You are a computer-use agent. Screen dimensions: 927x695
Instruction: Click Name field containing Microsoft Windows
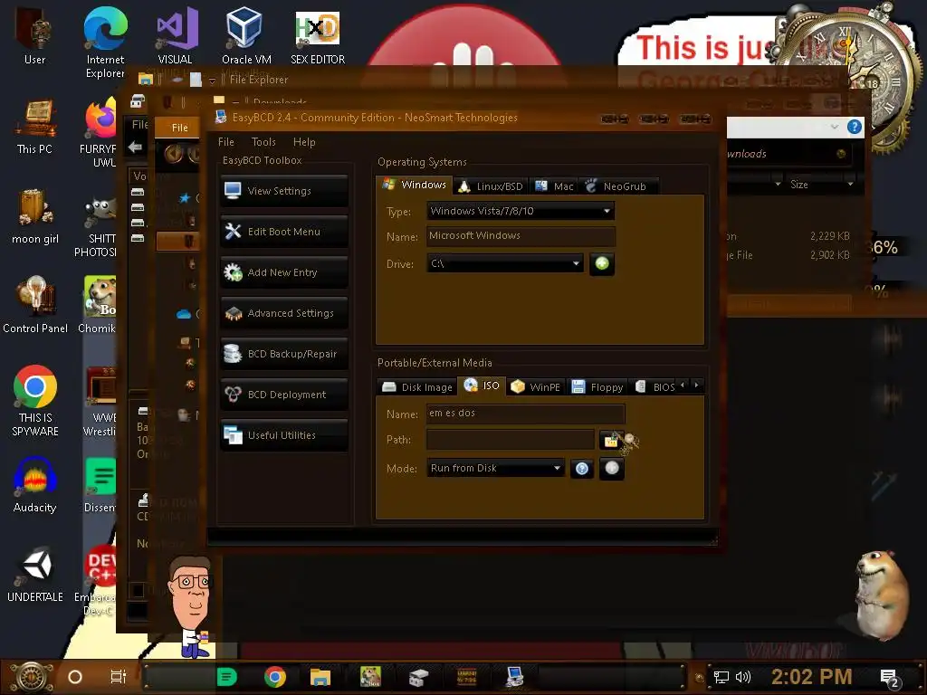pos(521,236)
